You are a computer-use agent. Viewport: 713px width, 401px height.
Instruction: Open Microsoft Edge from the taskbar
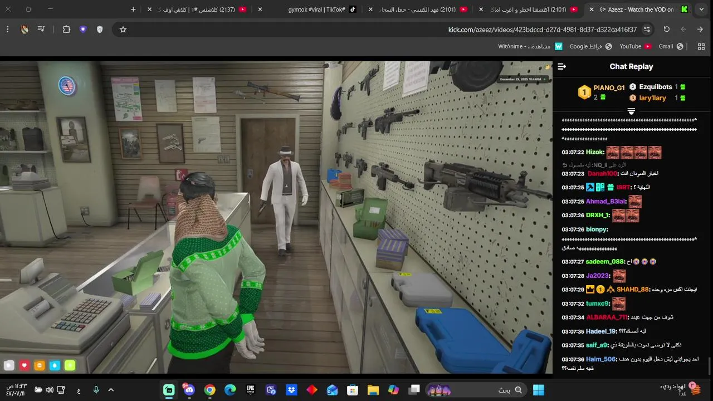(x=230, y=390)
